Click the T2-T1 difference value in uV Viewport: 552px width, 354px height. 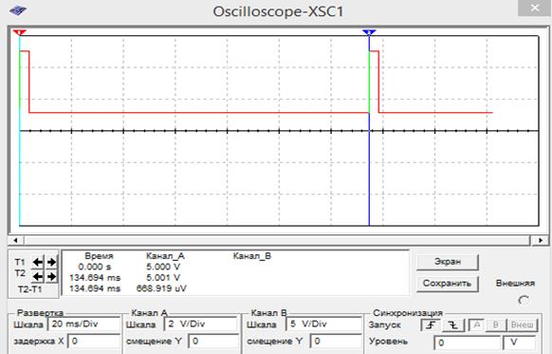click(x=161, y=289)
